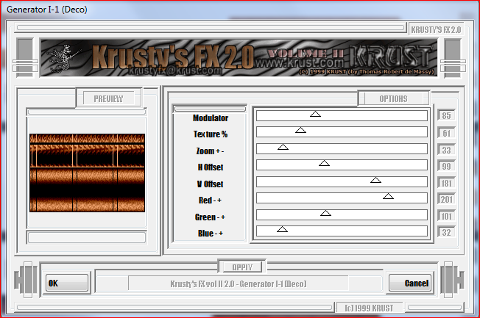The height and width of the screenshot is (318, 480).
Task: Click the Red value field showing 201
Action: coord(445,199)
